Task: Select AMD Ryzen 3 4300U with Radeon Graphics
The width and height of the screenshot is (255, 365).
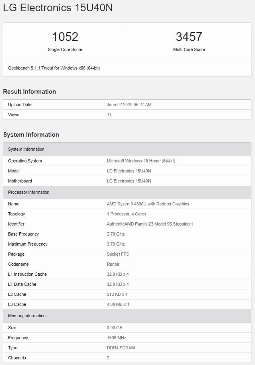Action: click(x=148, y=204)
